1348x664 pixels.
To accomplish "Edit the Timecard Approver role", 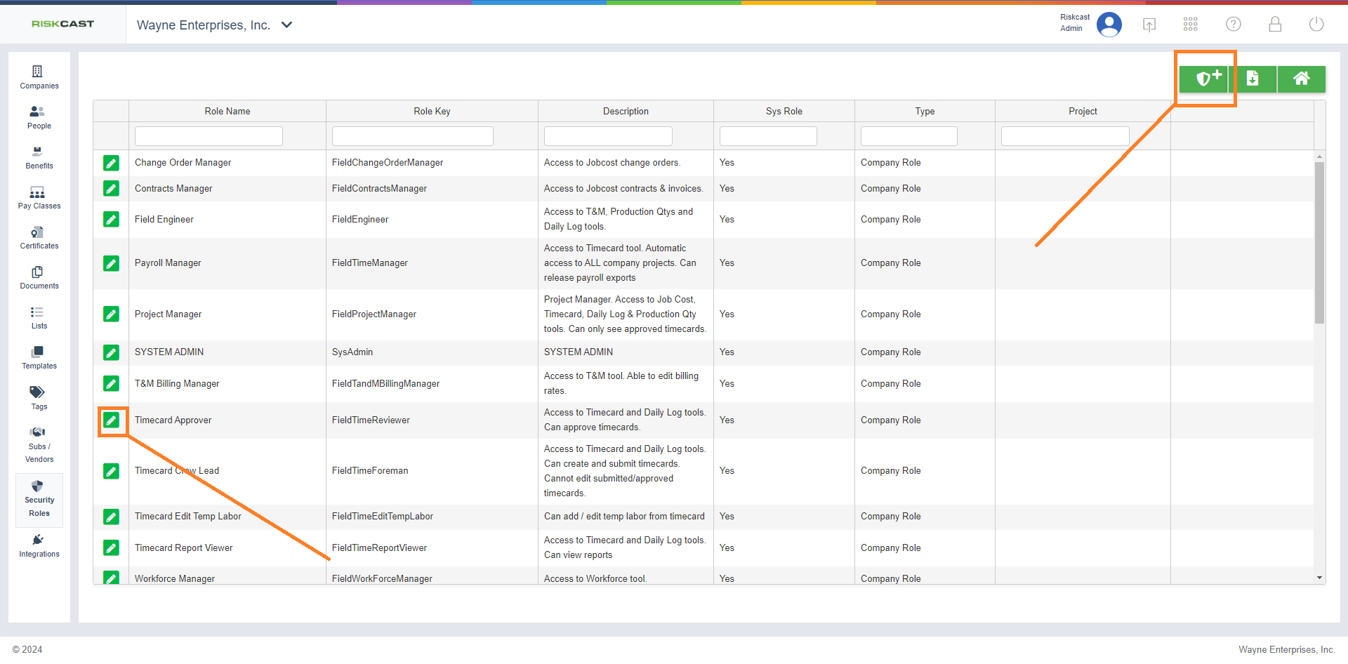I will (x=111, y=420).
